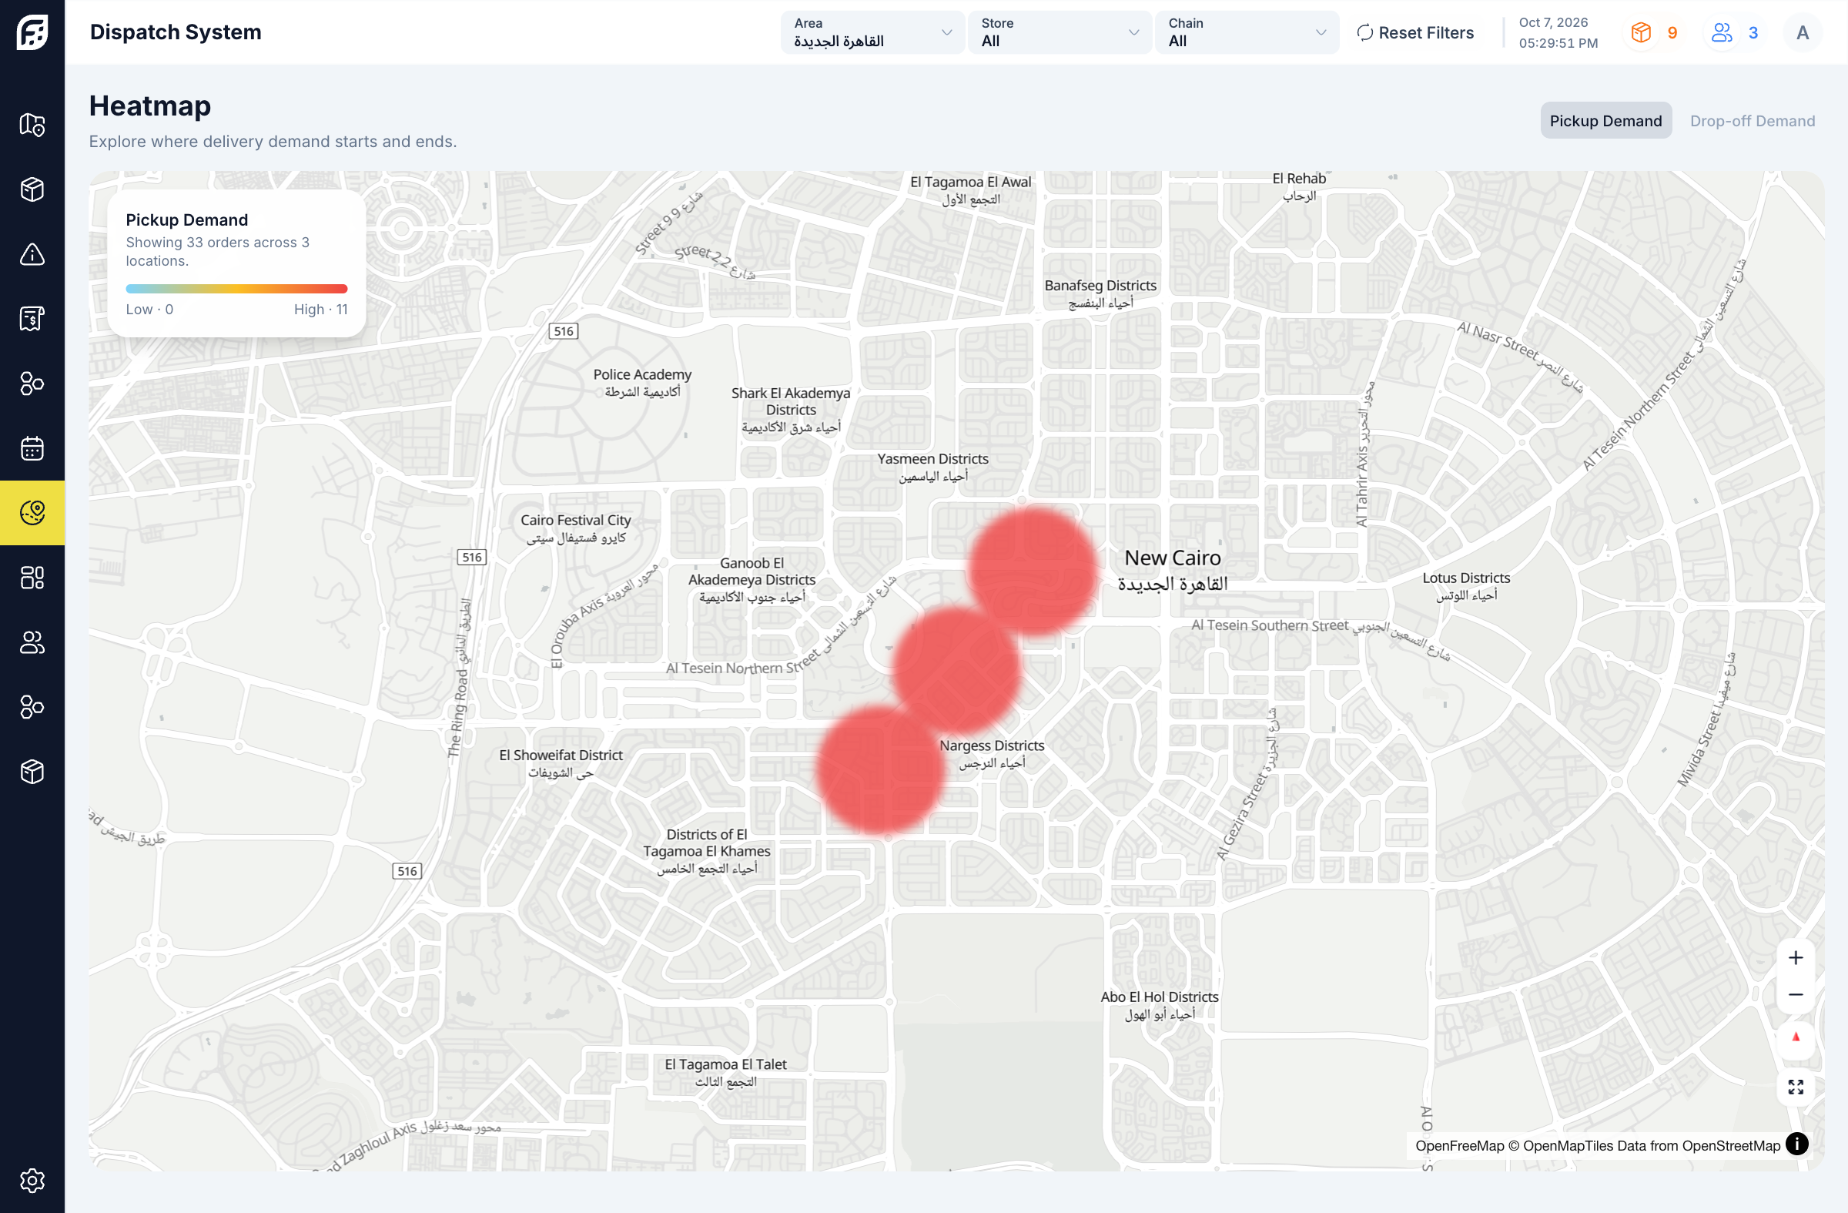Switch to Drop-off Demand tab

click(x=1752, y=120)
